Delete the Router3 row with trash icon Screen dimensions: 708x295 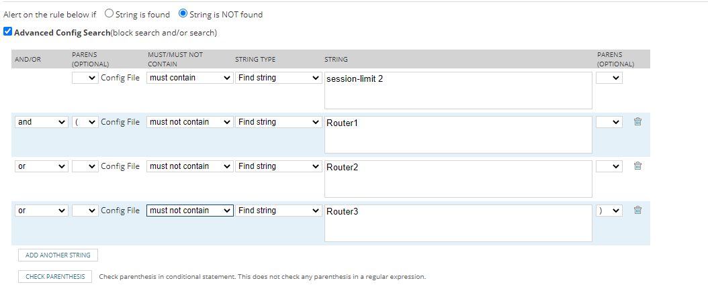click(x=637, y=211)
